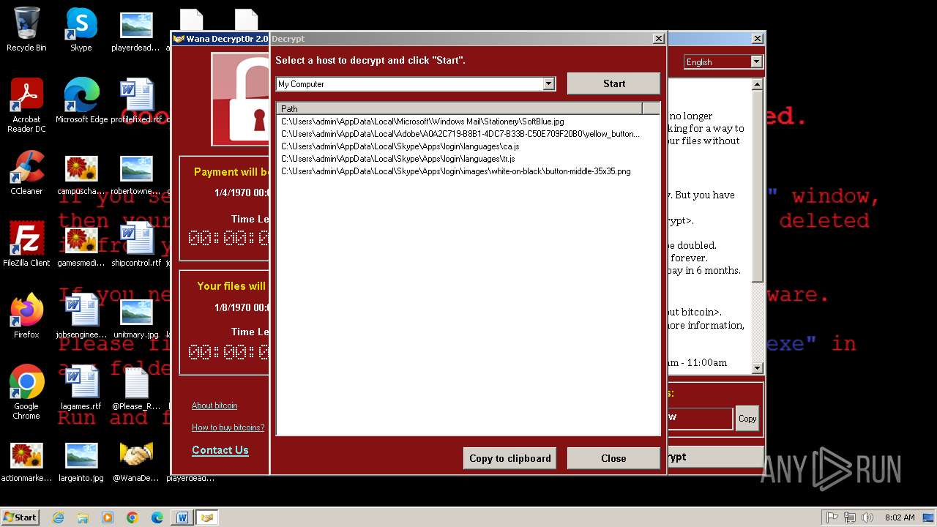Select the jobsenginee document icon

[81, 316]
